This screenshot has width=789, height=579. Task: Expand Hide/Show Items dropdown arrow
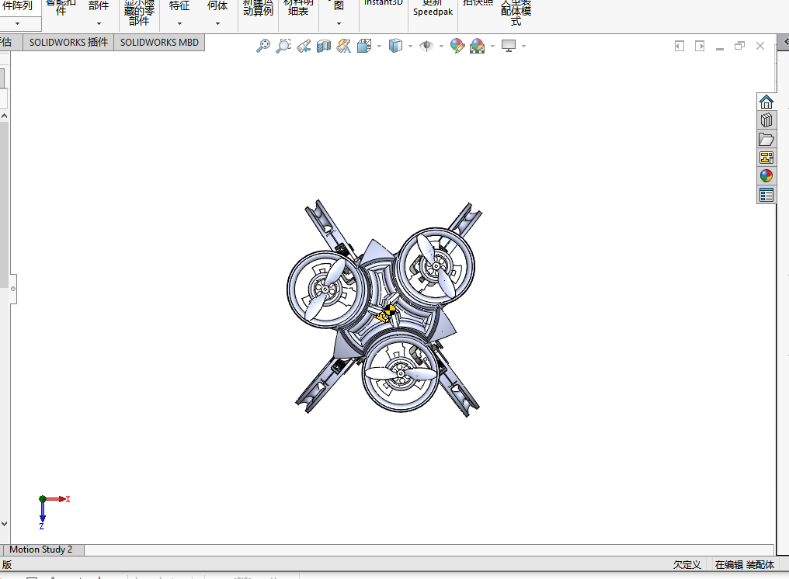(441, 47)
